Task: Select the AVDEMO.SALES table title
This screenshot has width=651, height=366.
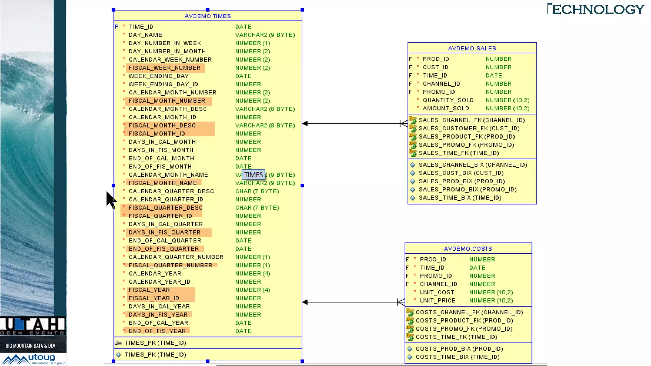Action: [472, 48]
